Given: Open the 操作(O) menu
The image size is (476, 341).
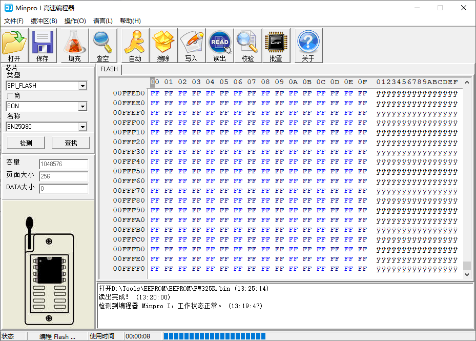Looking at the screenshot, I should [75, 21].
